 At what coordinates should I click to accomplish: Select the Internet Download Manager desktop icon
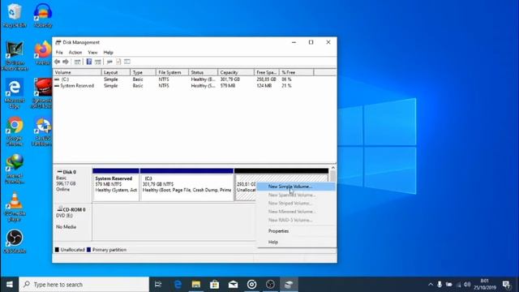click(15, 169)
